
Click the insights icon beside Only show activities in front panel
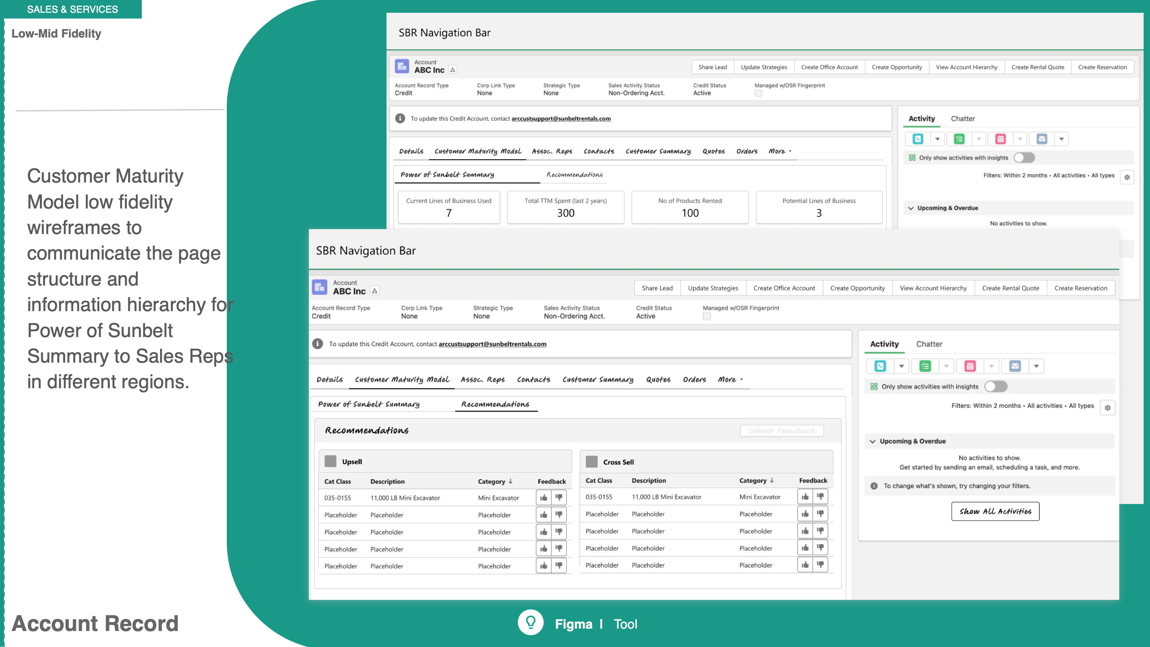click(874, 387)
